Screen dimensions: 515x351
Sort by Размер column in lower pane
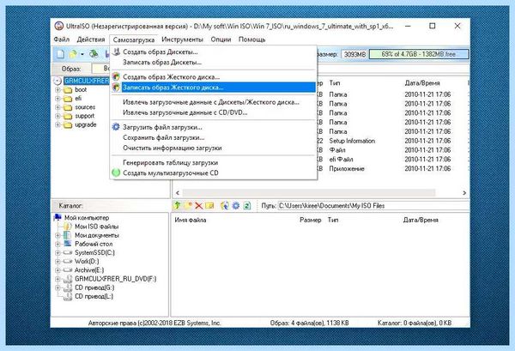[x=311, y=220]
